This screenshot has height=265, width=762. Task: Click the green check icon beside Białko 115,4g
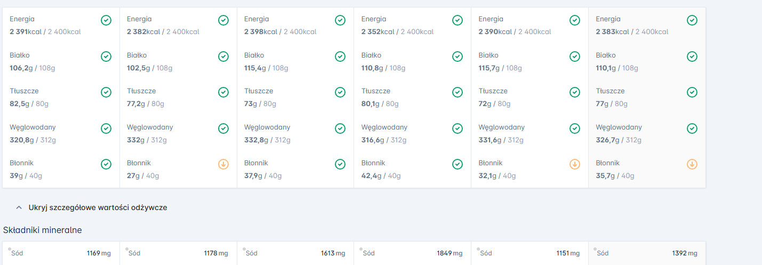340,57
